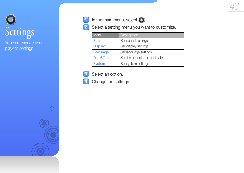244x173 pixels.
Task: Select the System menu link
Action: tap(99, 64)
